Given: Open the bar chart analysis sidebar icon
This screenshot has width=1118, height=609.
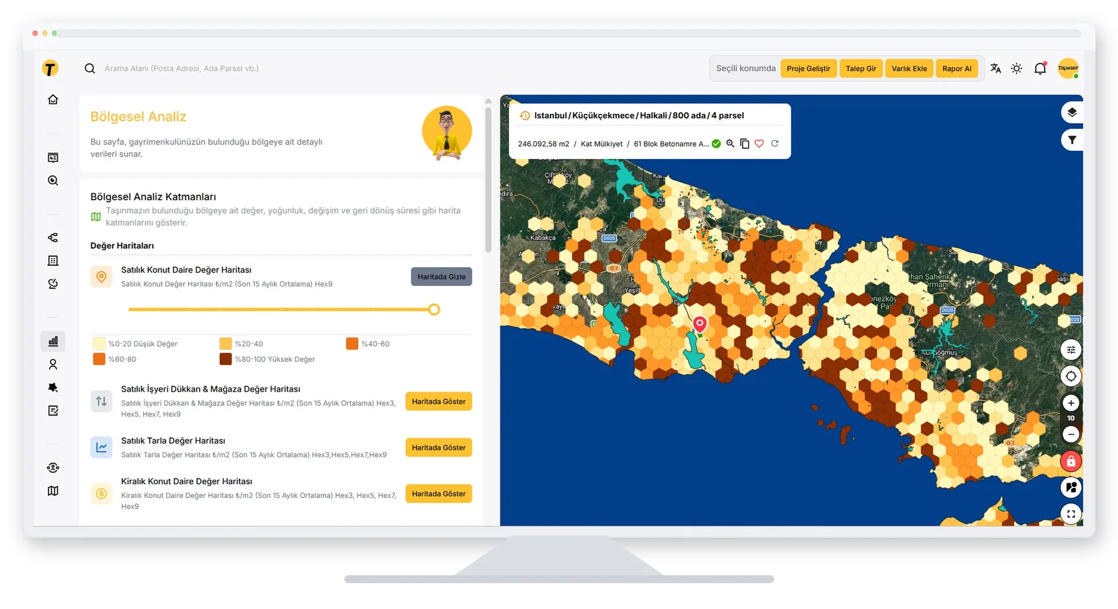Looking at the screenshot, I should point(53,341).
